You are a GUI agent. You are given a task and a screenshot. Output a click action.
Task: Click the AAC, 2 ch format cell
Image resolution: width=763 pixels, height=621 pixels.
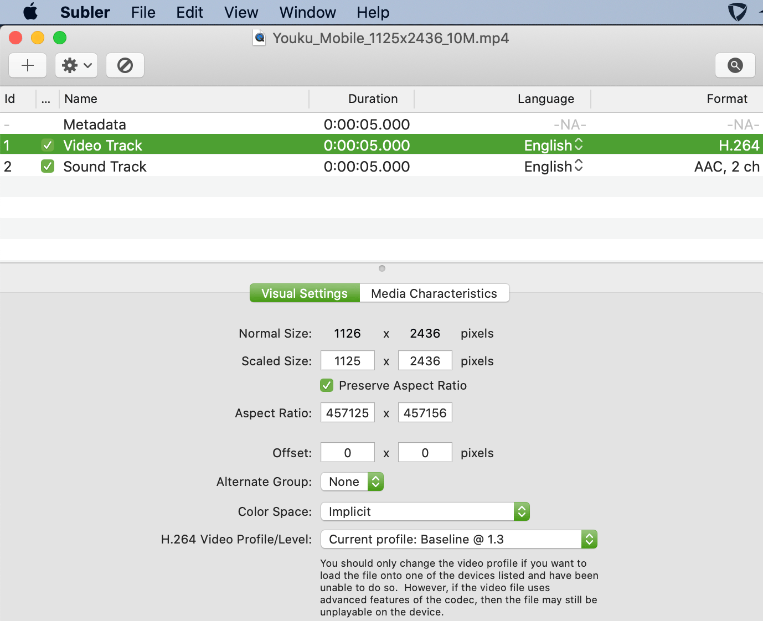click(727, 166)
